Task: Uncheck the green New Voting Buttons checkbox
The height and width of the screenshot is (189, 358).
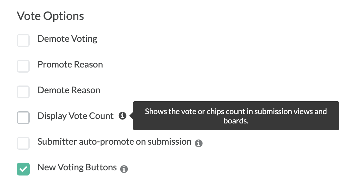Action: (23, 169)
